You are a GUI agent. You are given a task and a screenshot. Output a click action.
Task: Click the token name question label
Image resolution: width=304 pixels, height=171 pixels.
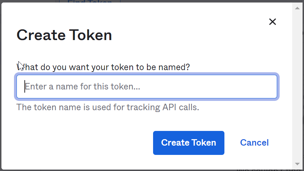[104, 67]
